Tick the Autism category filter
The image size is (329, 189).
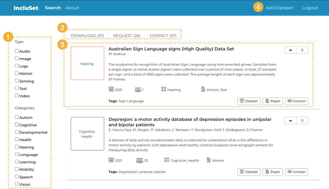(17, 117)
